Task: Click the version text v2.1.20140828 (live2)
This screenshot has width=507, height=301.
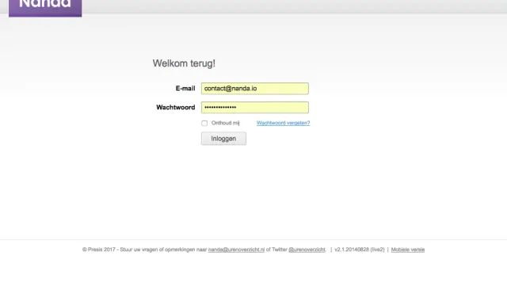Action: [x=360, y=250]
